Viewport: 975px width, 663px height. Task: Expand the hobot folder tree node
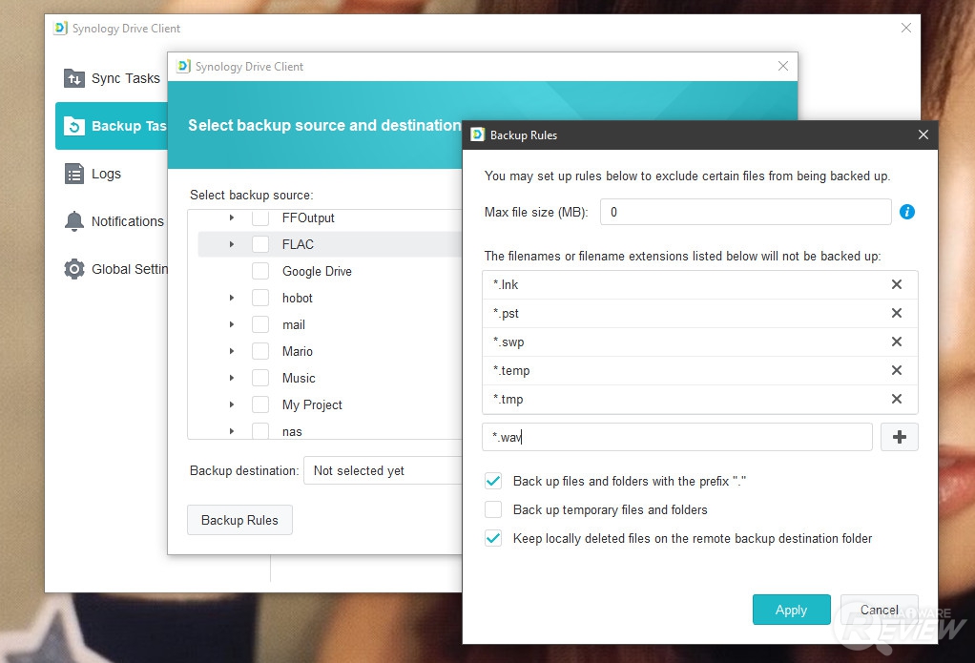click(231, 298)
